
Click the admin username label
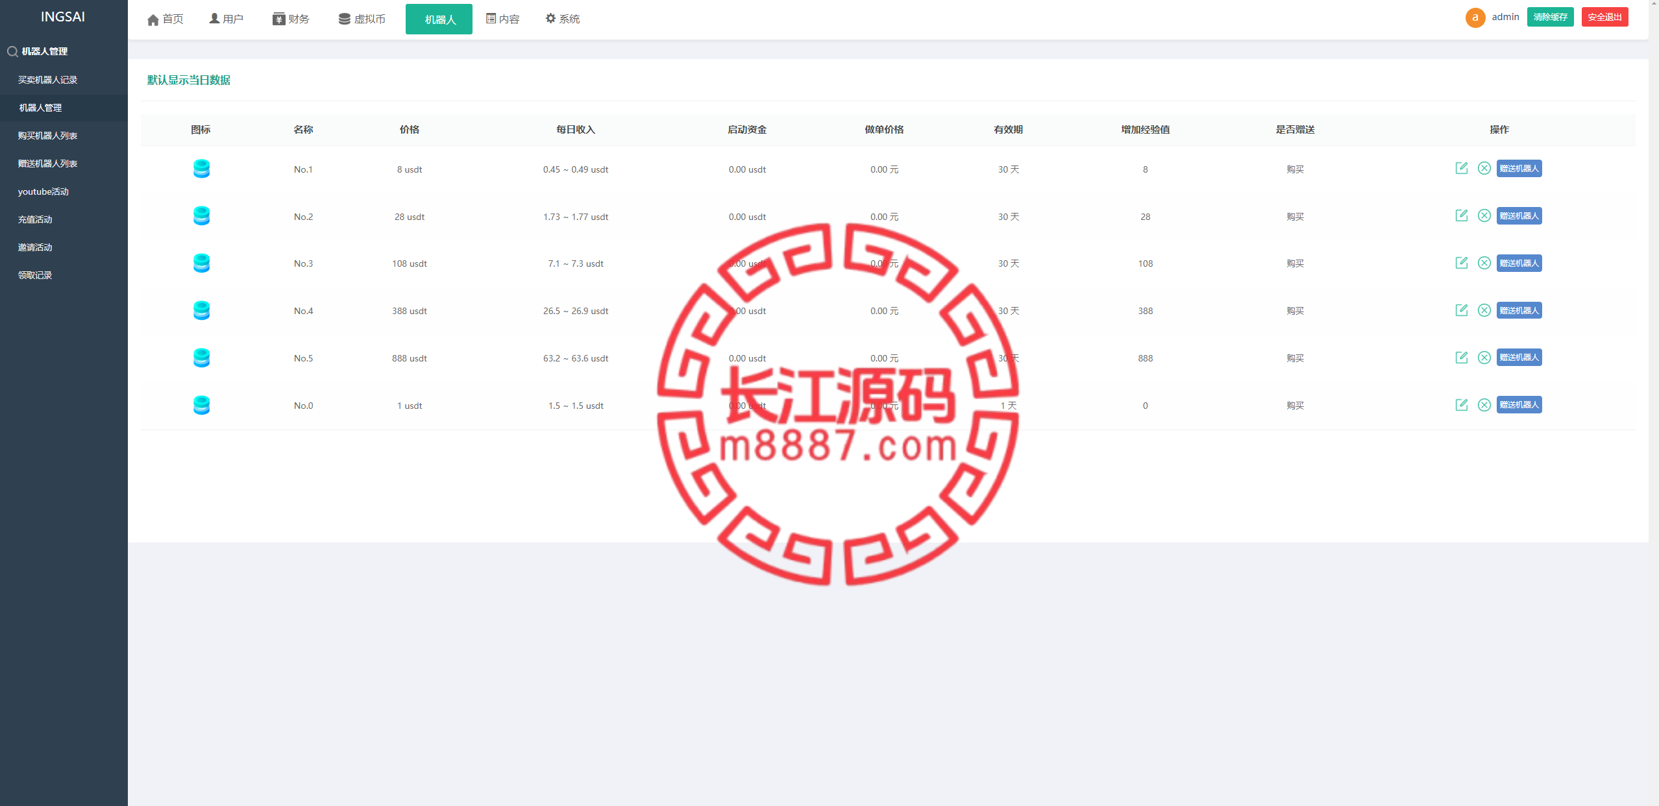[x=1505, y=17]
